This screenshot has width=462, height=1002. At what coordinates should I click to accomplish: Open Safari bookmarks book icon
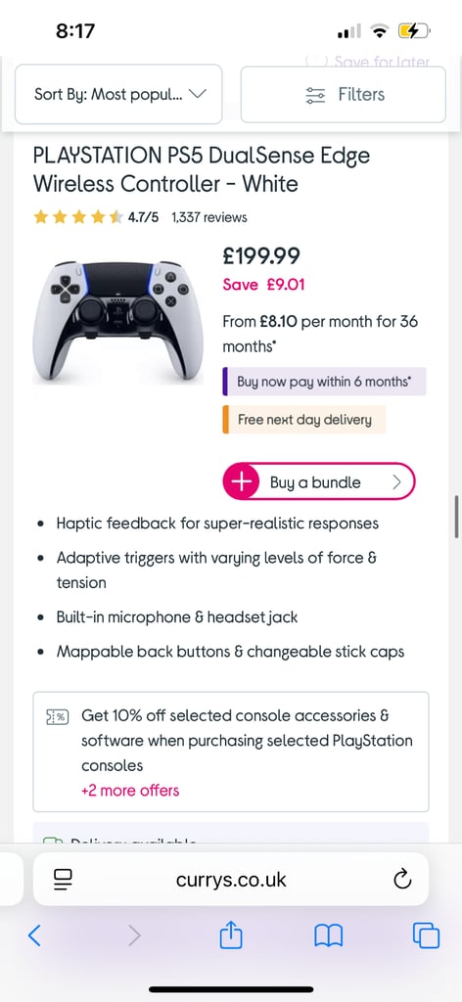click(329, 936)
